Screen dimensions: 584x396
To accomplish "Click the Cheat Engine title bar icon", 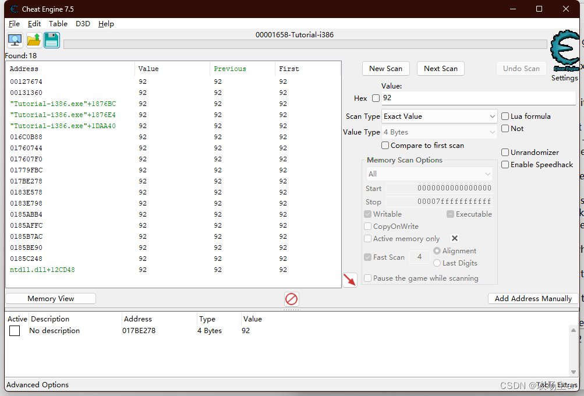I will [x=14, y=9].
